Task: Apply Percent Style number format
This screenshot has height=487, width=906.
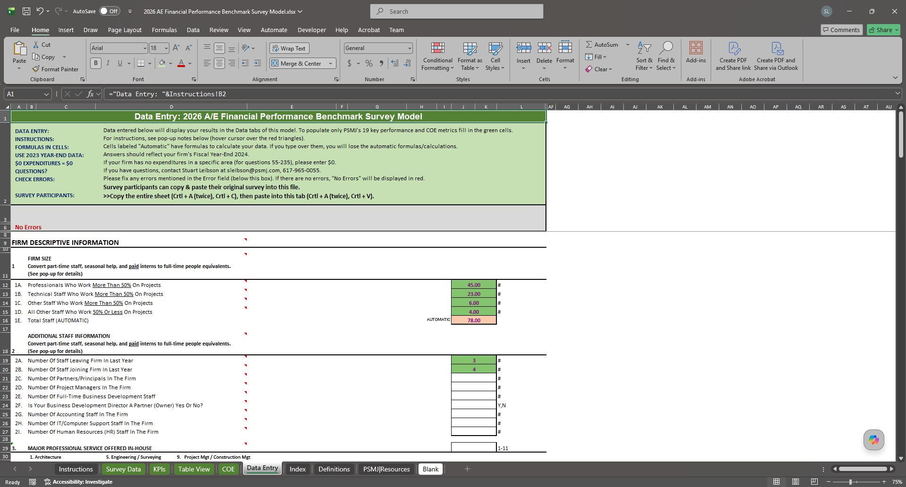Action: [x=369, y=63]
